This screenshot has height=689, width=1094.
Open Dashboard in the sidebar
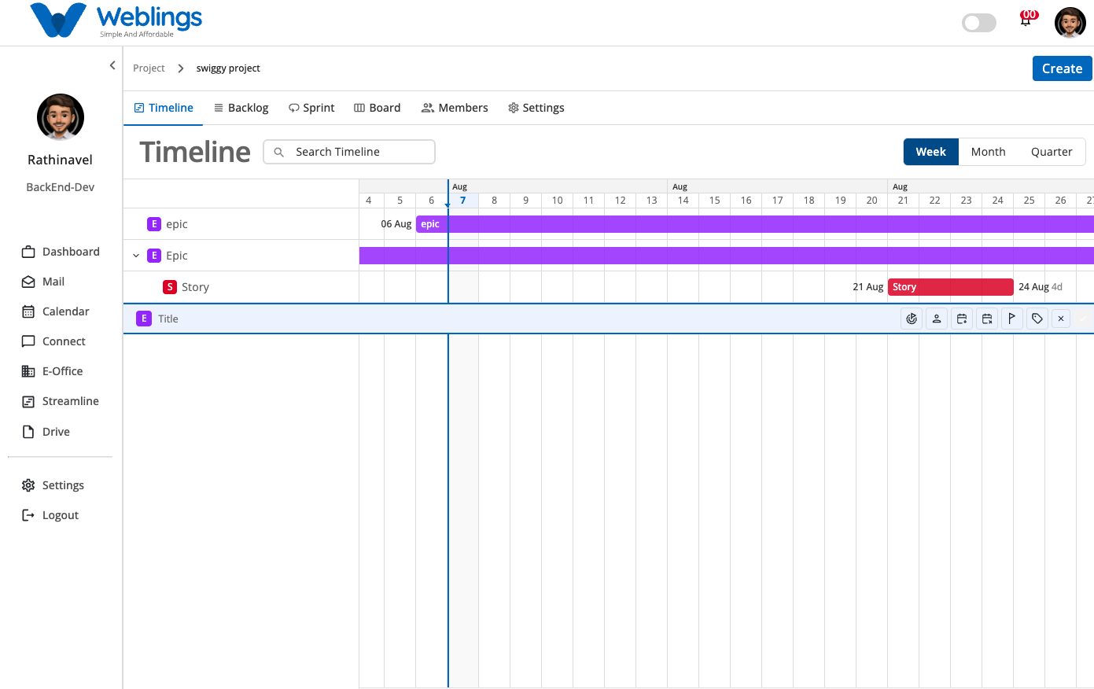[61, 252]
